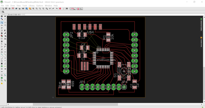Click the Redo arrow
Screen dimensions: 205x108
(57, 9)
